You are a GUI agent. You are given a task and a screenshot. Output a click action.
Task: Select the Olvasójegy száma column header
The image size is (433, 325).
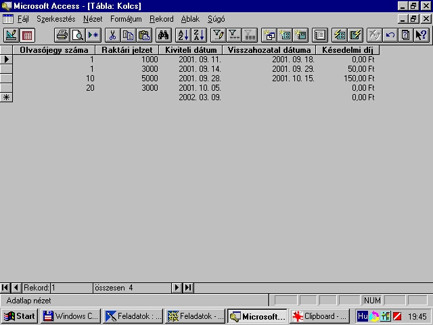[x=54, y=50]
